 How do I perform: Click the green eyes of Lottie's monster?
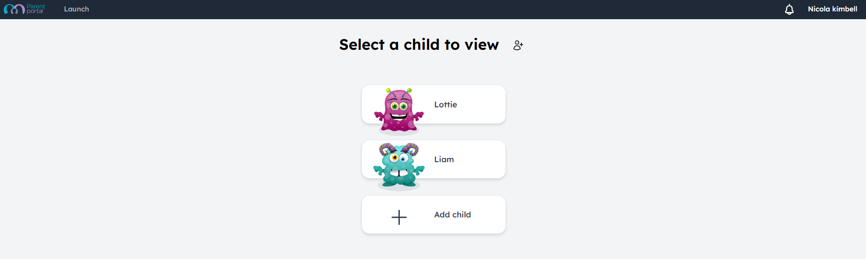[x=399, y=106]
